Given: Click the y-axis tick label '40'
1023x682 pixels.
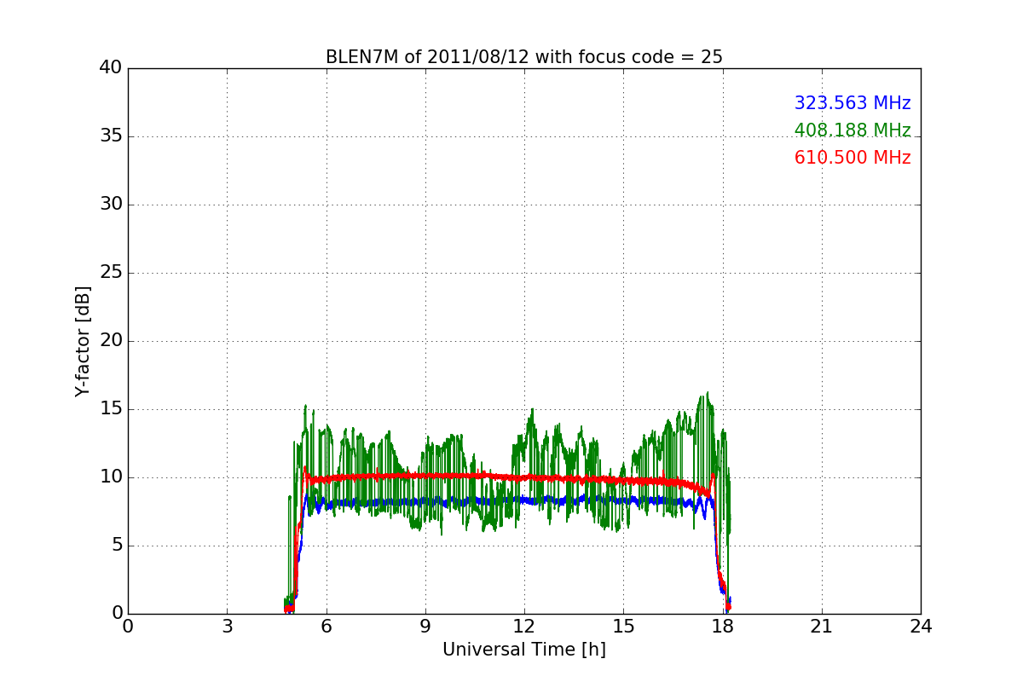Looking at the screenshot, I should click(x=110, y=68).
